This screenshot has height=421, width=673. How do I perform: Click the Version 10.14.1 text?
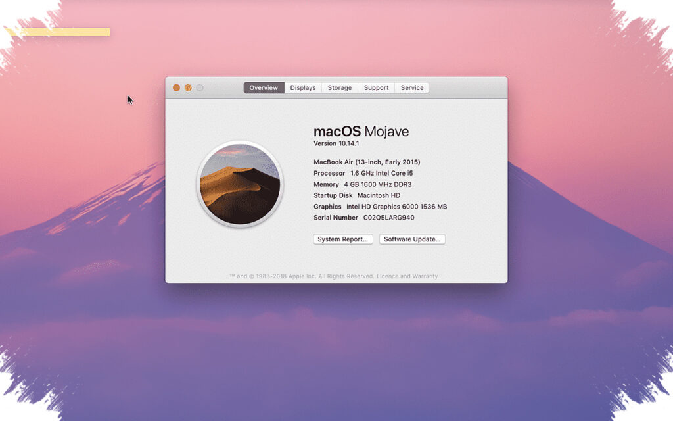pyautogui.click(x=336, y=143)
